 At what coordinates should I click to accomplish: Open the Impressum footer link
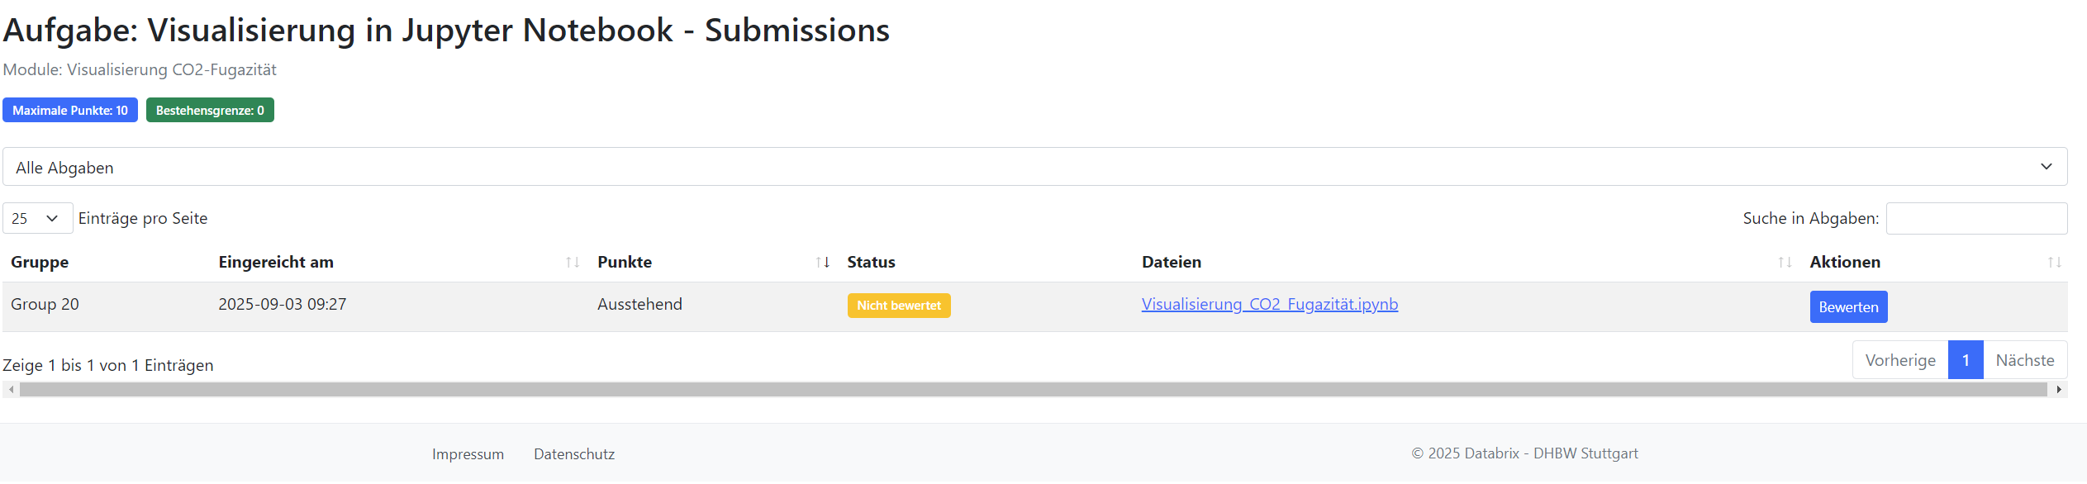tap(468, 454)
